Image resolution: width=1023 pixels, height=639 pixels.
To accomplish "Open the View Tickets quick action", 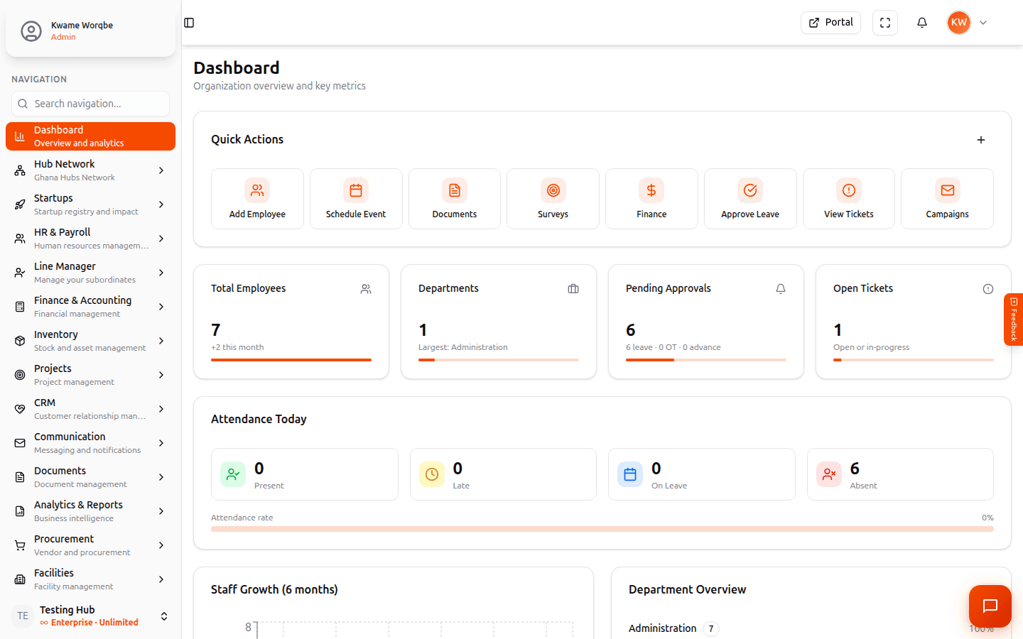I will click(849, 199).
